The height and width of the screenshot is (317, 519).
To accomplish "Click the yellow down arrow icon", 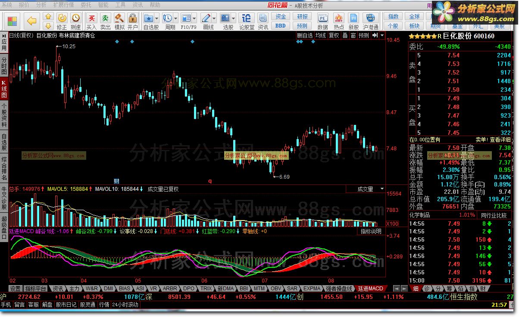I will [48, 25].
